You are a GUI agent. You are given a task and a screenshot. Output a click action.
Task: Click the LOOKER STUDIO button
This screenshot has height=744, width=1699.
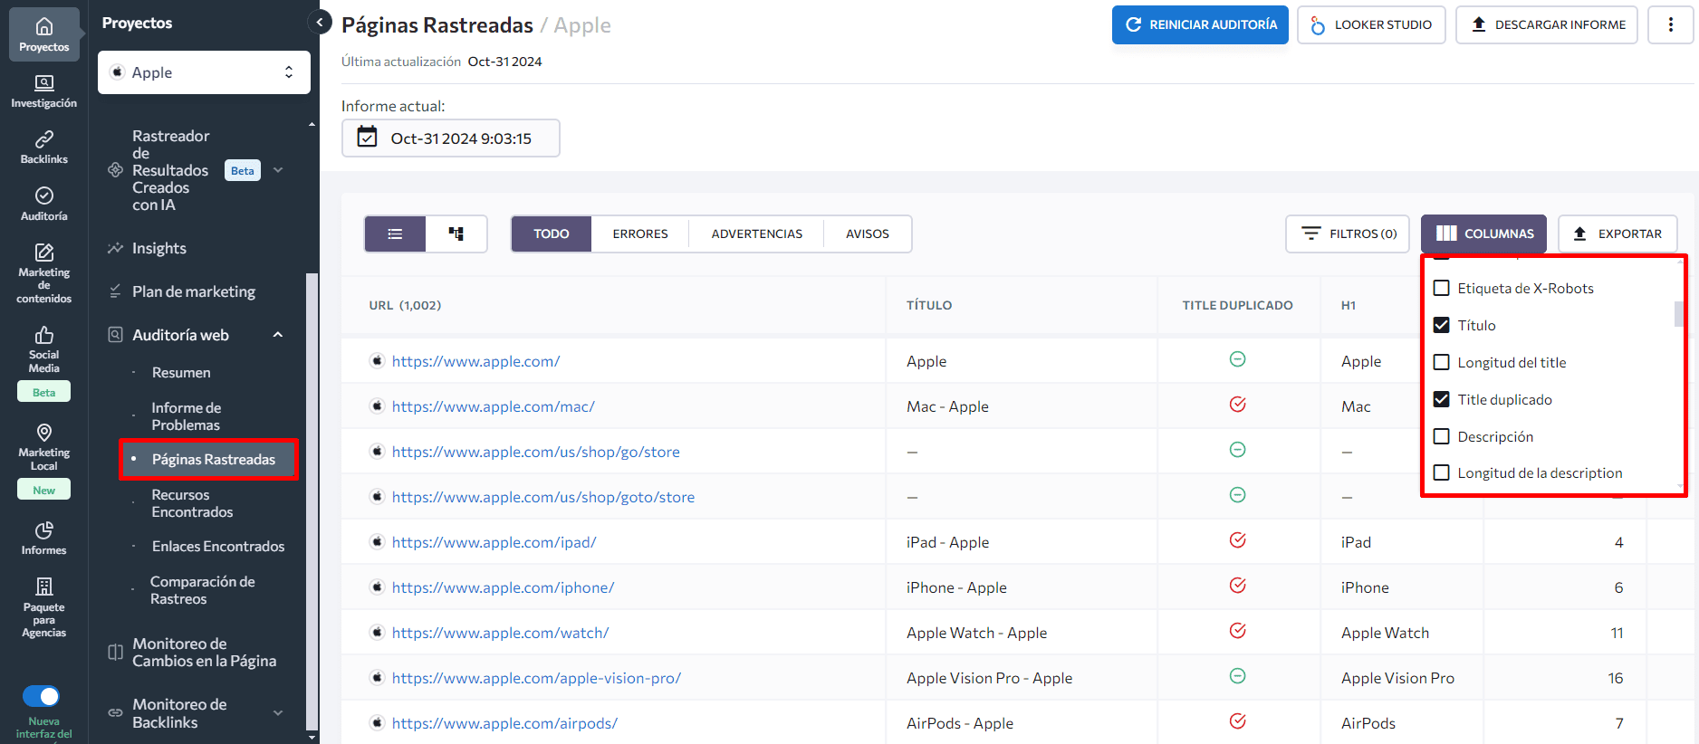point(1371,24)
